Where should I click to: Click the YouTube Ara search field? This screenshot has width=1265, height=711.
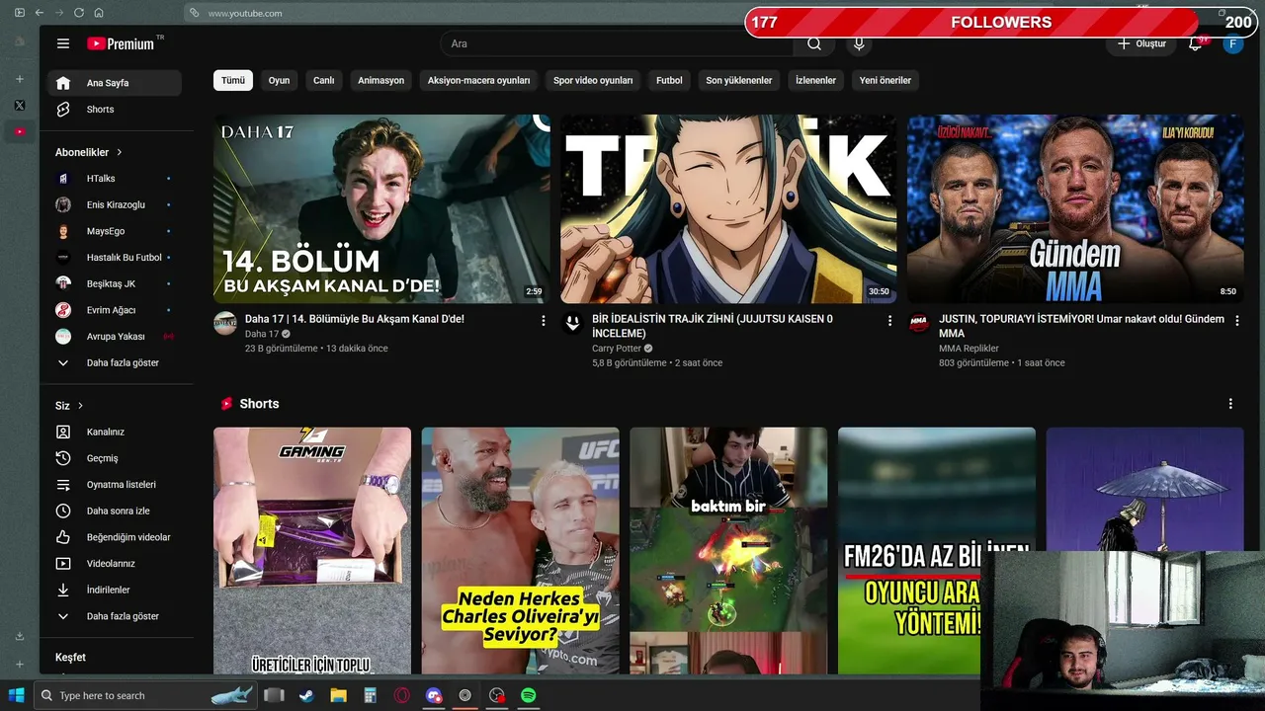(617, 43)
